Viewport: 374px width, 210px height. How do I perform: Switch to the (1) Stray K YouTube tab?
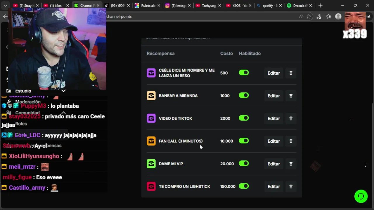(26, 6)
